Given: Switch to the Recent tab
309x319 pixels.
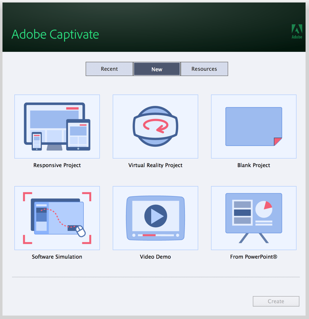Looking at the screenshot, I should click(109, 69).
